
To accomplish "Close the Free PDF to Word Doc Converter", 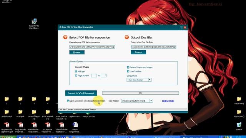I will 185,28.
